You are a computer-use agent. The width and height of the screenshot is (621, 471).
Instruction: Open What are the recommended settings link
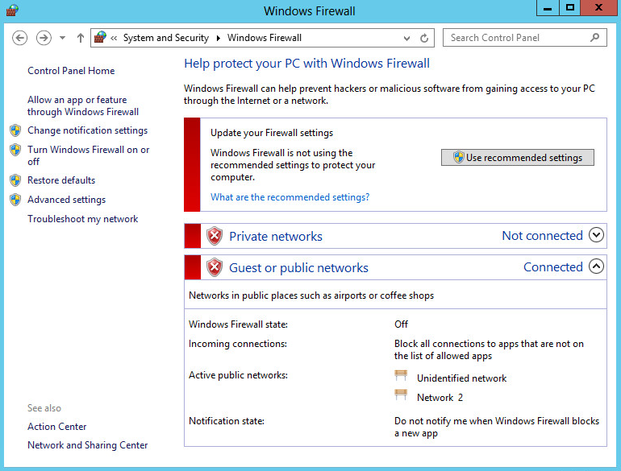tap(290, 197)
